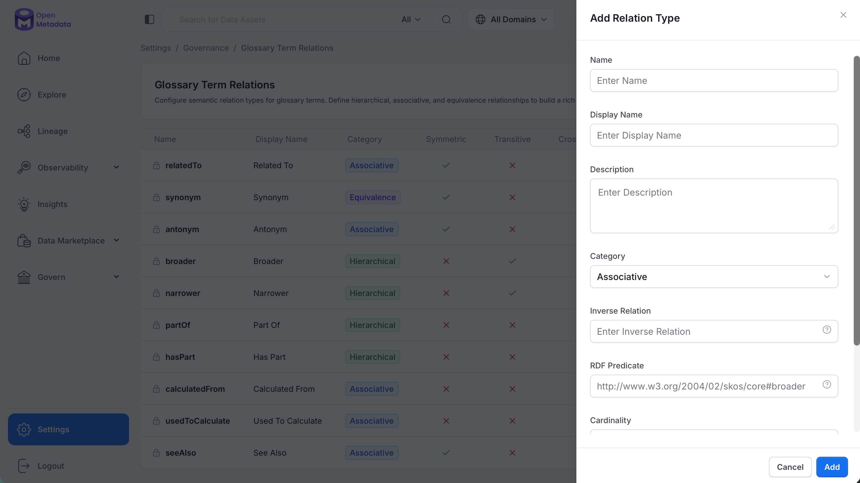This screenshot has width=860, height=483.
Task: Click the Inverse Relation help icon
Action: pyautogui.click(x=827, y=330)
